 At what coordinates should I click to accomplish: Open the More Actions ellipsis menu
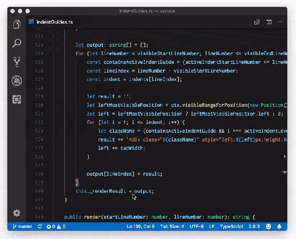(x=281, y=22)
